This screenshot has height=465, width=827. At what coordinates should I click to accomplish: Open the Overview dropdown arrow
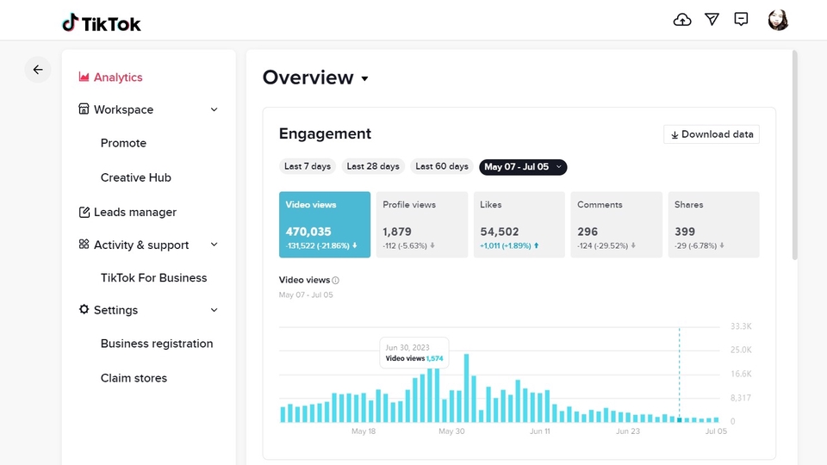(364, 79)
